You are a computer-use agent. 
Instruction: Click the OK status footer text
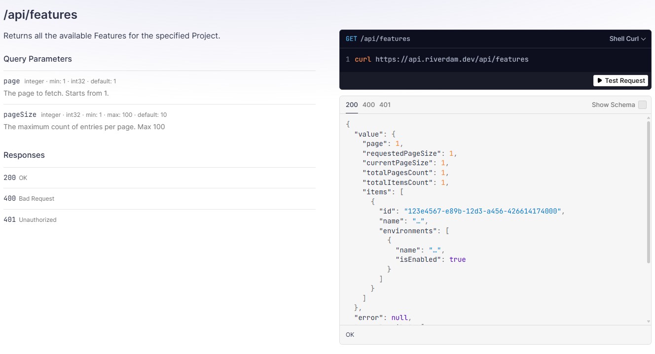(350, 335)
